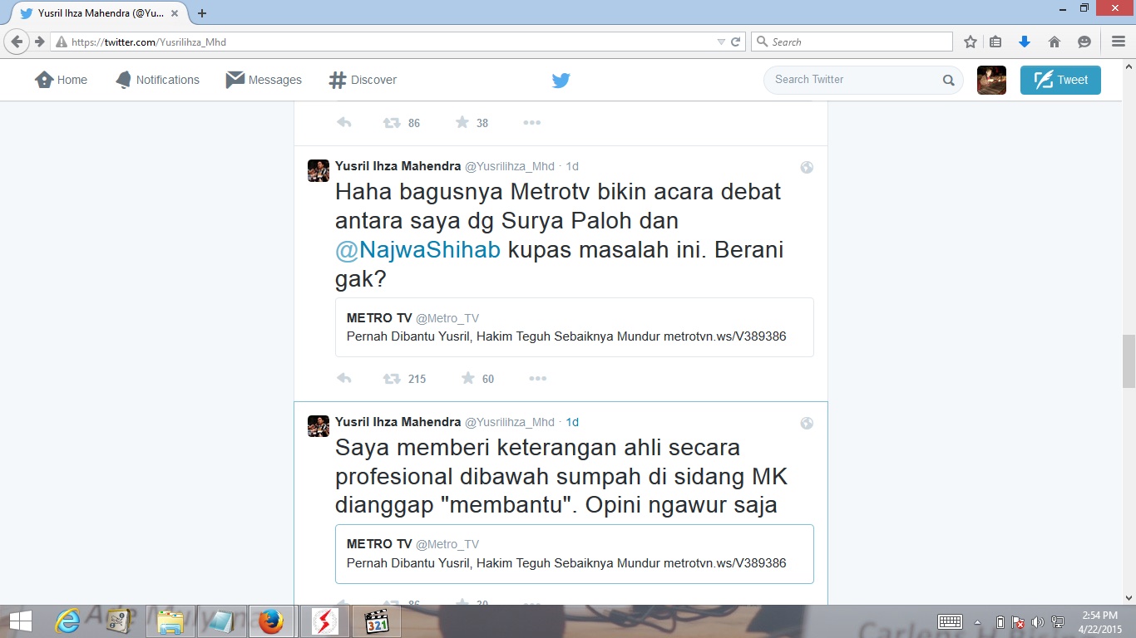Open more options on the top tweet
The width and height of the screenshot is (1136, 638).
(x=532, y=123)
